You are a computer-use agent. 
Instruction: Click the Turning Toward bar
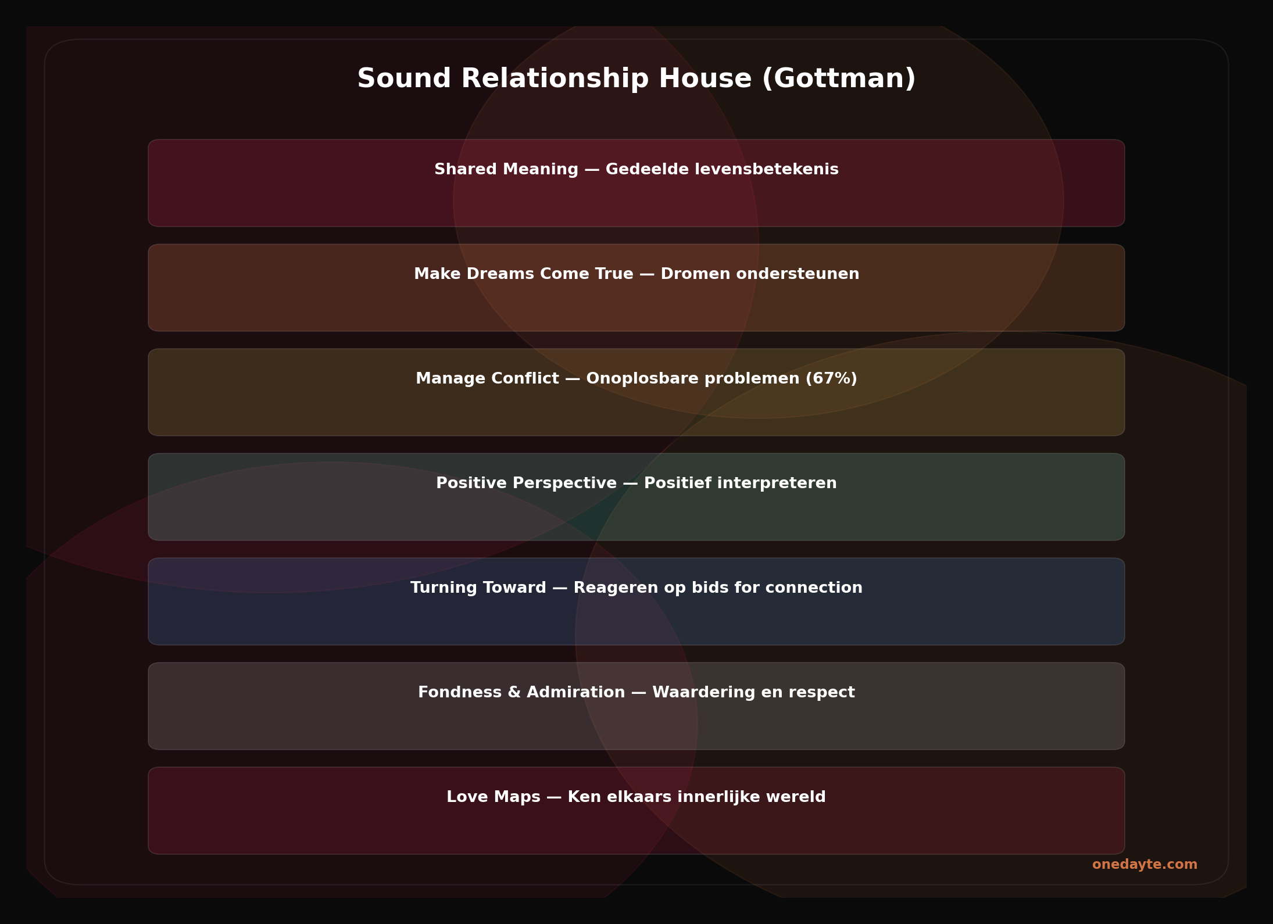point(636,601)
